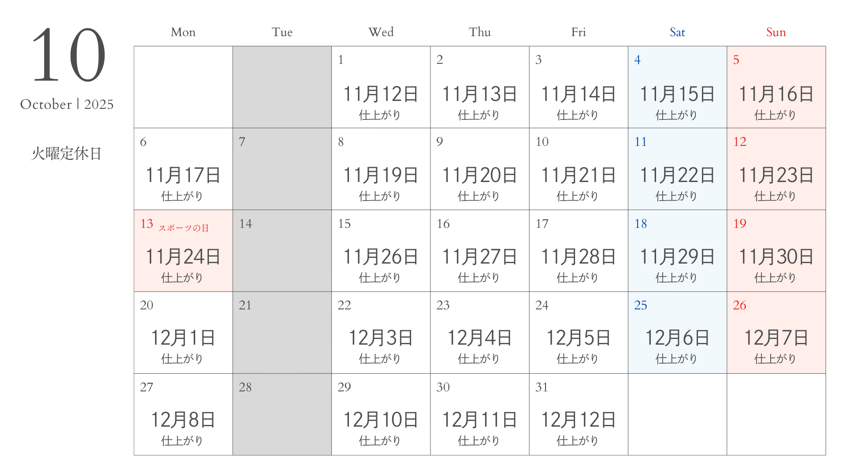Screen dimensions: 846x476
Task: Click the October 5 Sunday cell 11月16日
Action: [776, 87]
